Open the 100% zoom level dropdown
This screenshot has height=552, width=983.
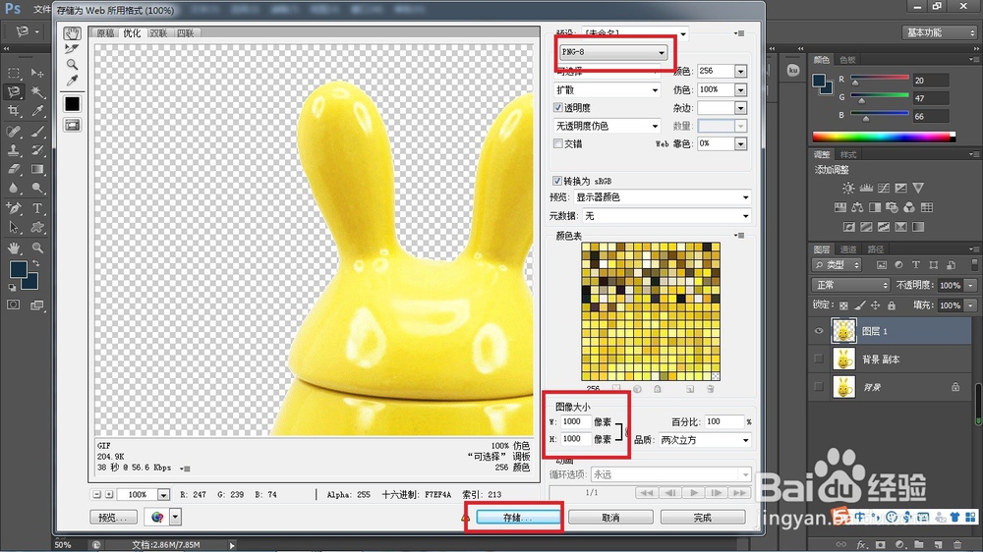(163, 495)
